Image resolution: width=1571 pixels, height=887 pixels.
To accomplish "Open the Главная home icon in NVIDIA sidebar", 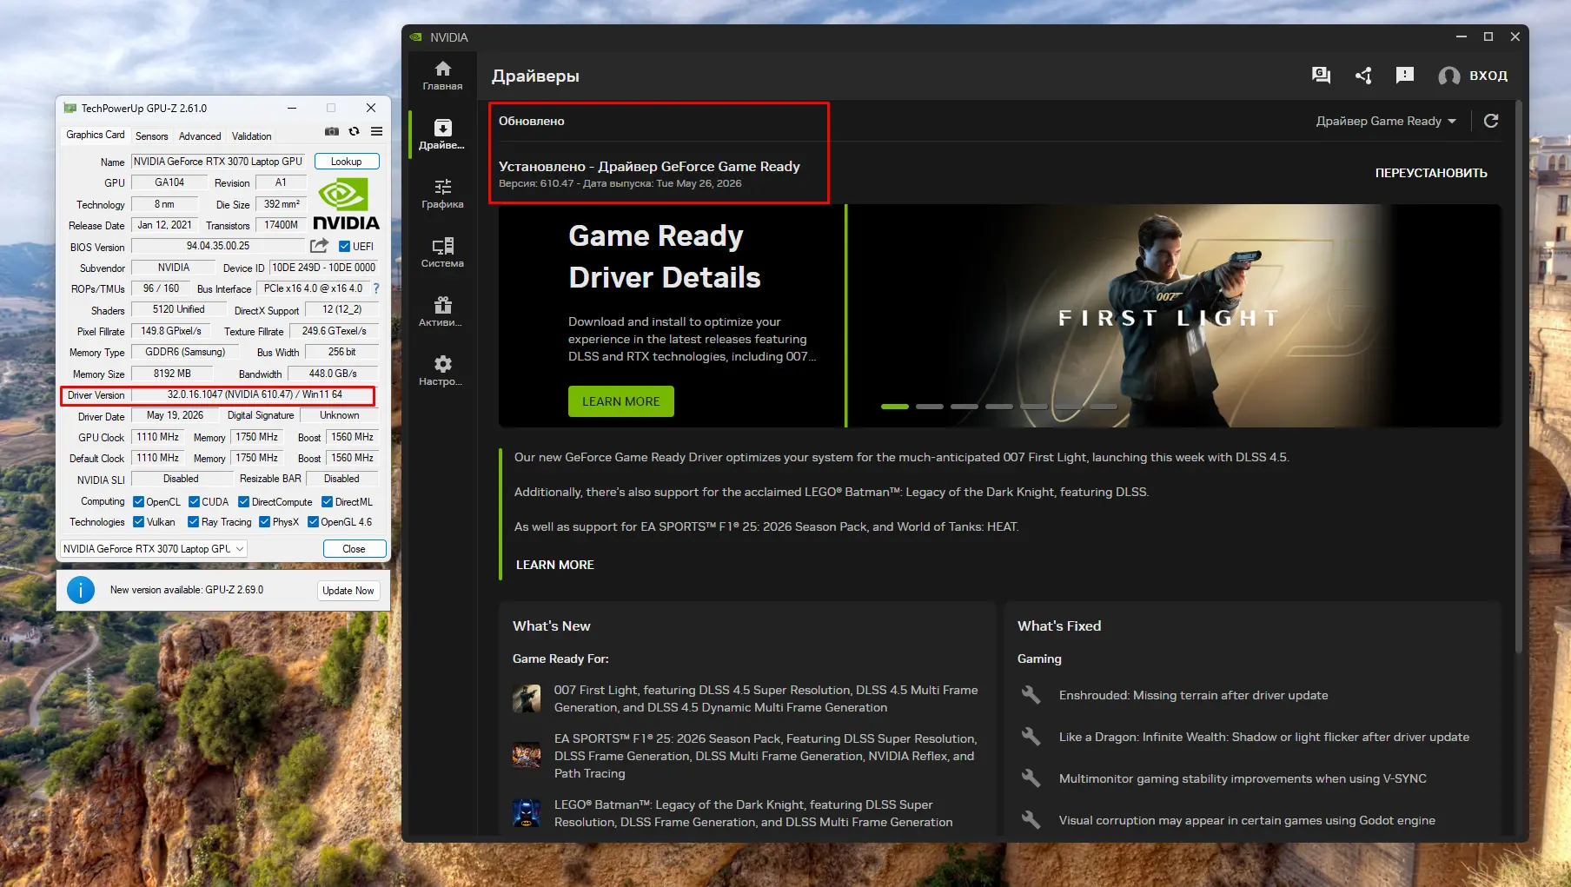I will coord(442,70).
